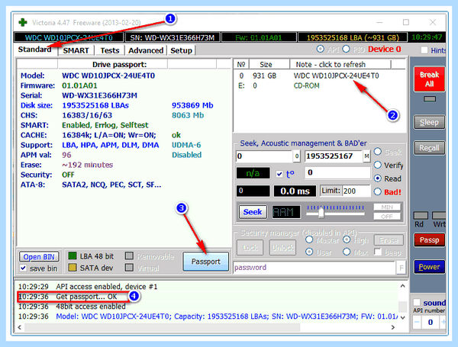Click the M button beside end LBA
This screenshot has height=347, width=458.
point(366,156)
